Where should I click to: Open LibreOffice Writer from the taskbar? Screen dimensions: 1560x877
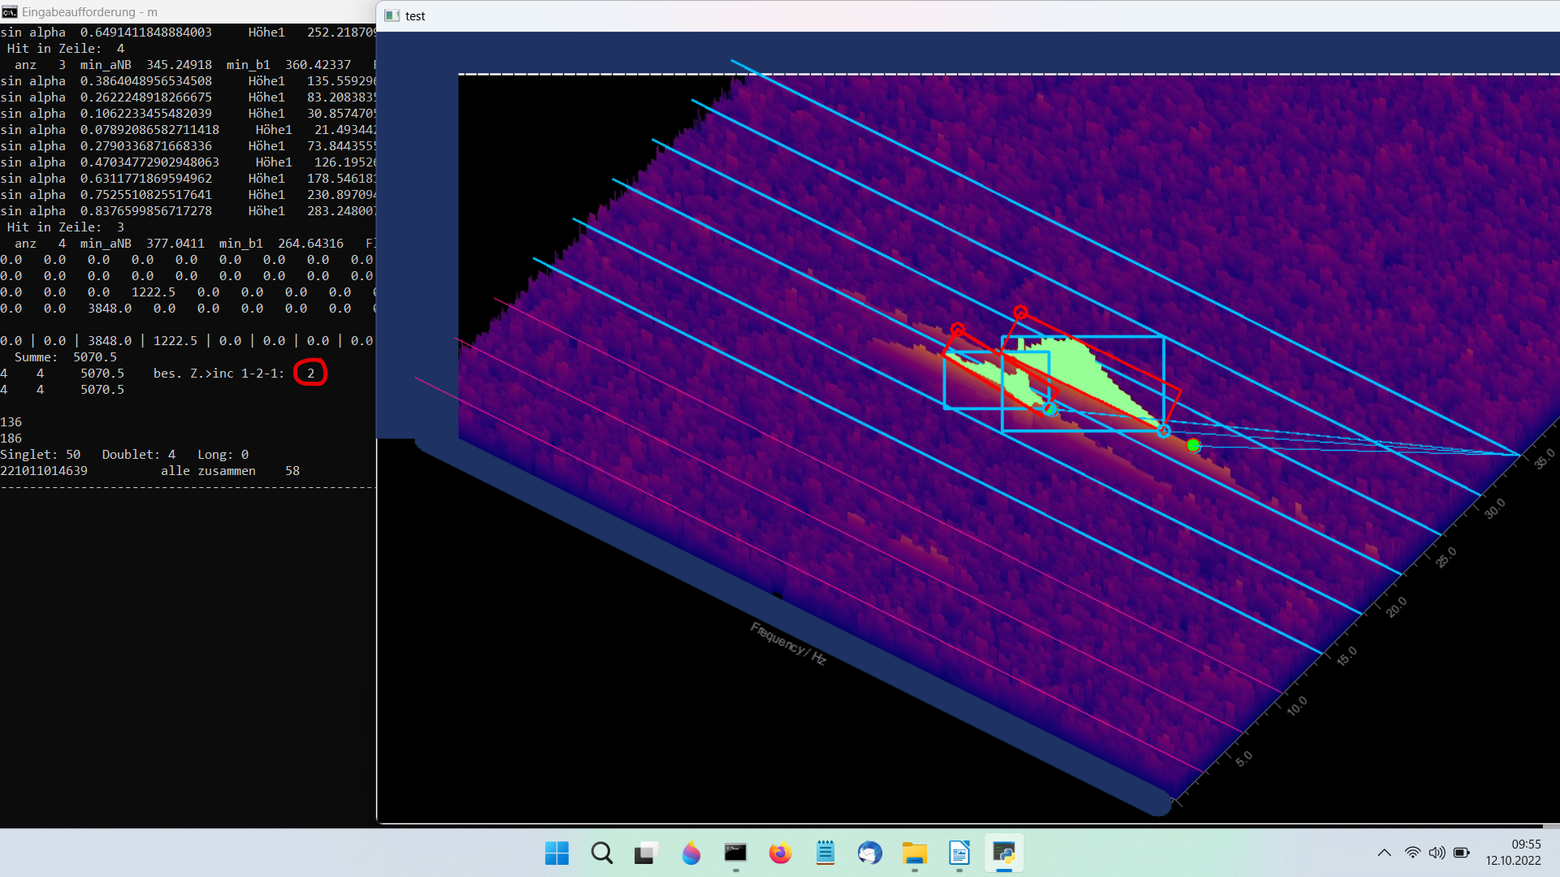[x=960, y=853]
